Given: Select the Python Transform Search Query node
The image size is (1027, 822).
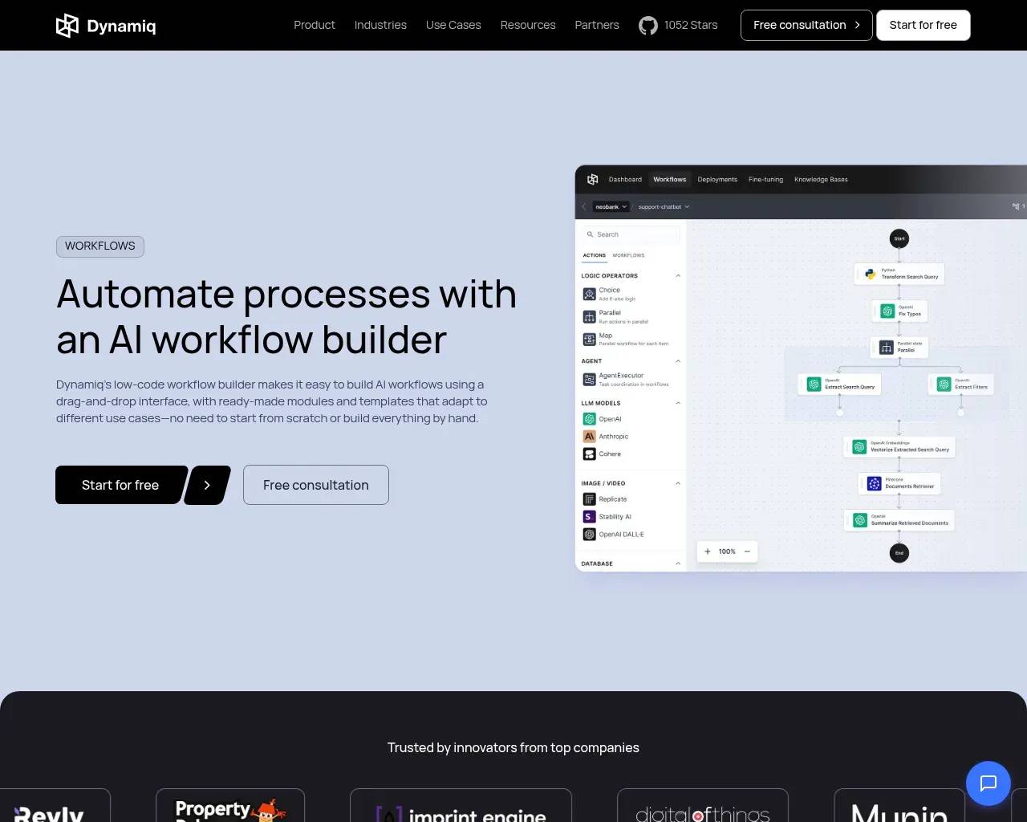Looking at the screenshot, I should pyautogui.click(x=899, y=274).
